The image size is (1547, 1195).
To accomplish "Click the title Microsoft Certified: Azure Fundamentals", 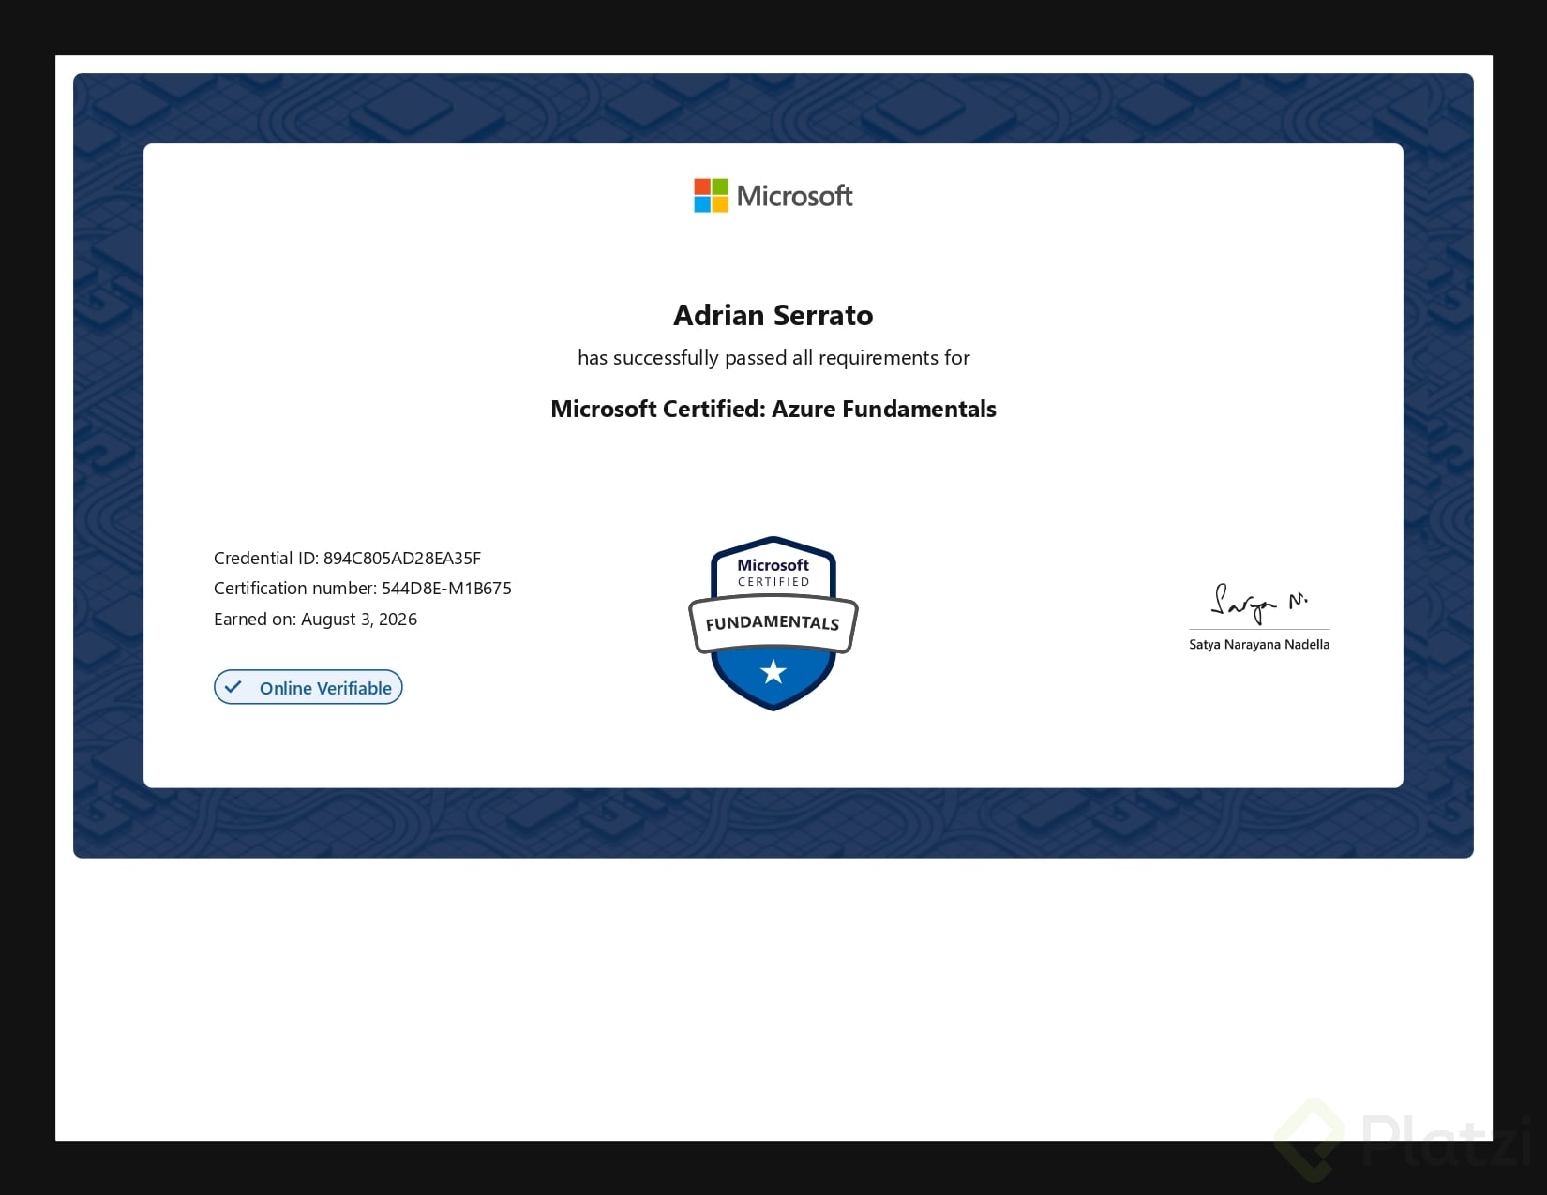I will coord(773,409).
